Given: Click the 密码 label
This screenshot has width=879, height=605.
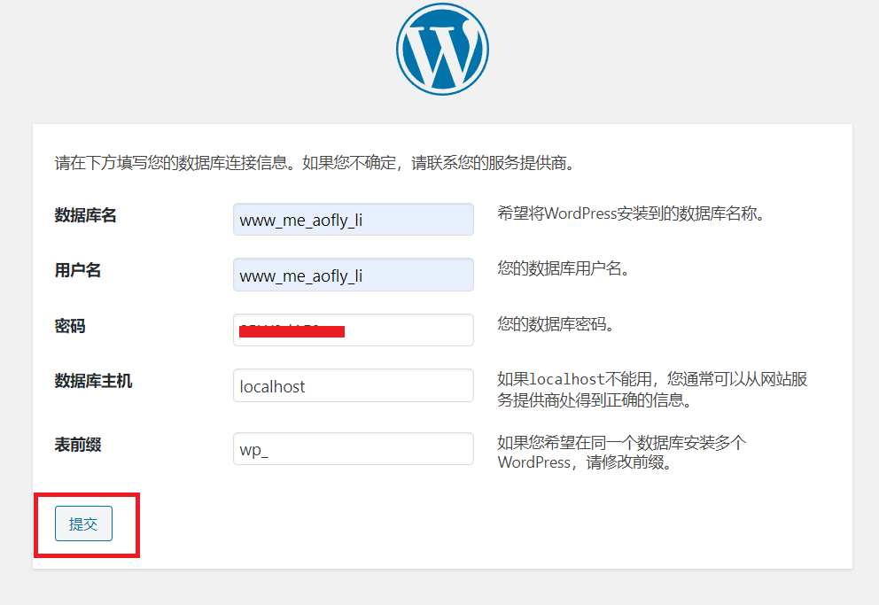Looking at the screenshot, I should [69, 326].
